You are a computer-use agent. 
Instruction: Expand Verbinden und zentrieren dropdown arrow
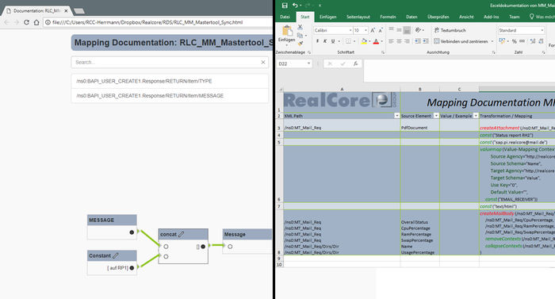[492, 41]
